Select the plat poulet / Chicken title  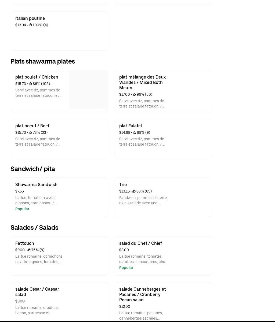37,77
